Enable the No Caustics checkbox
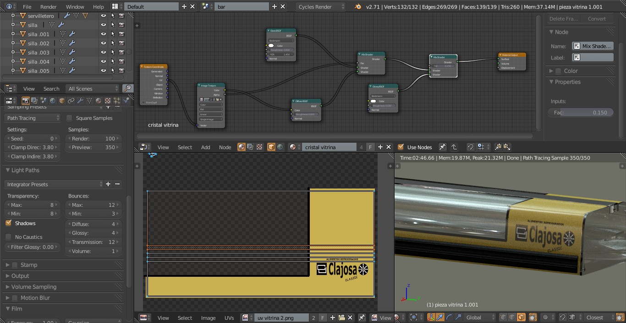This screenshot has width=626, height=323. coord(8,237)
